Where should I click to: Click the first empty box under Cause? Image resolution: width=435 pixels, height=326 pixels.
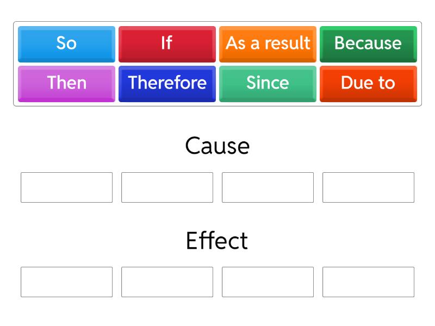[x=66, y=187]
